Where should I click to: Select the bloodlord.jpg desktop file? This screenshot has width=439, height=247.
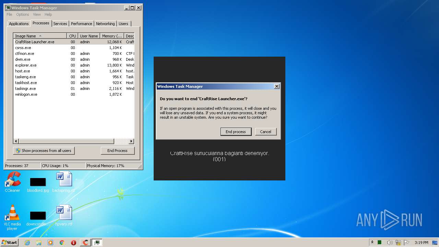point(38,185)
